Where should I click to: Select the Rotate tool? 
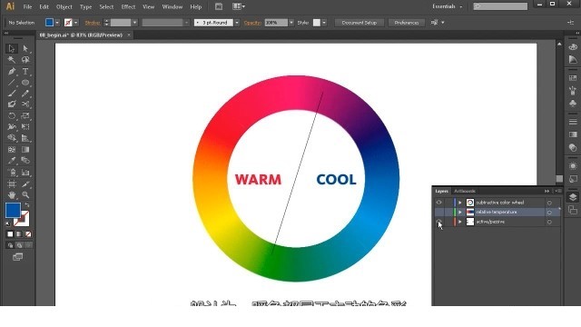point(12,115)
